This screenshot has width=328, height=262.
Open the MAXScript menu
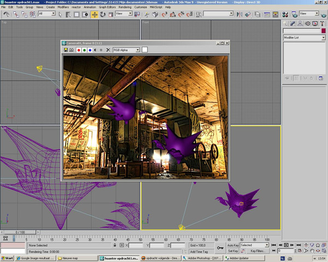156,7
